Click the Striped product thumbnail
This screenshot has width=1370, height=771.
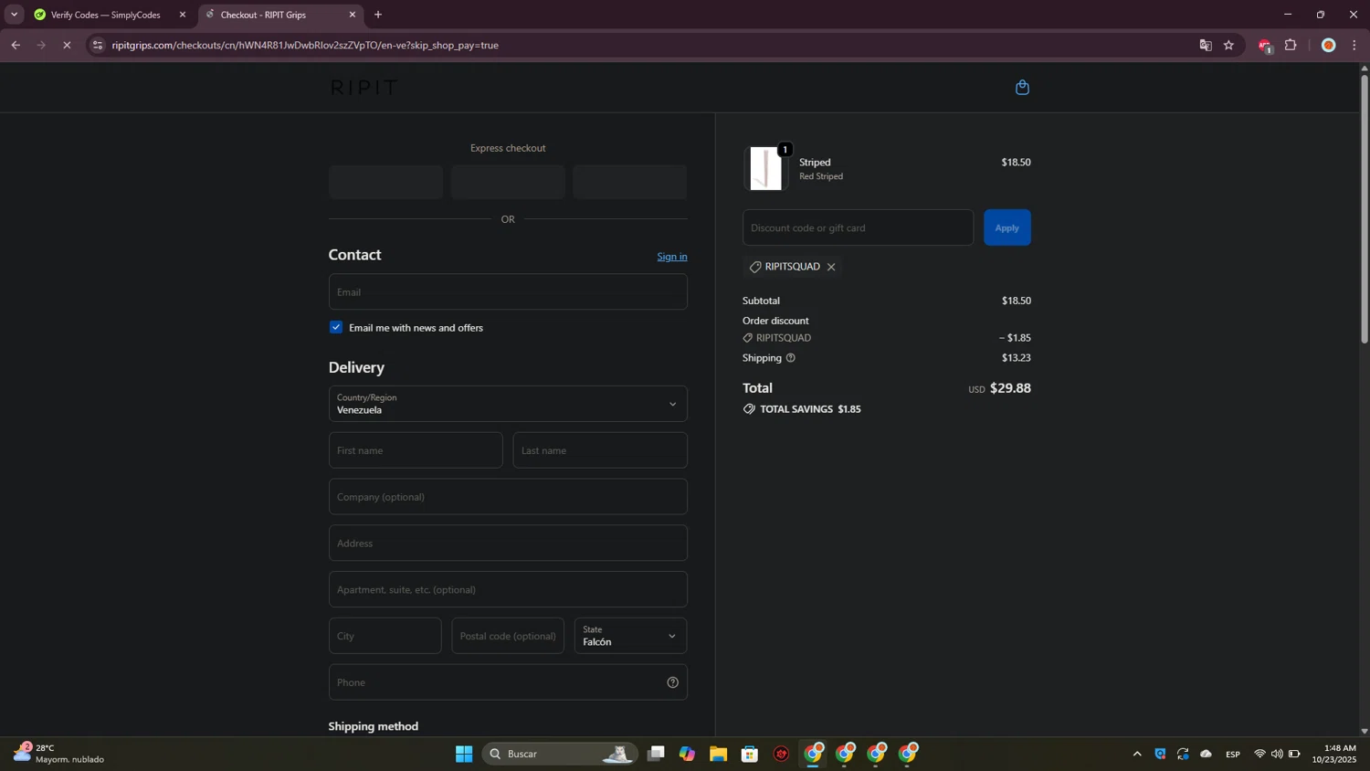click(x=765, y=168)
